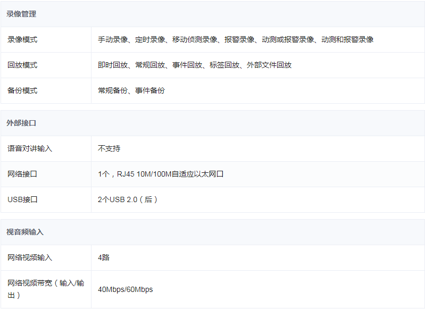Click the 不支持 value text

tap(109, 148)
